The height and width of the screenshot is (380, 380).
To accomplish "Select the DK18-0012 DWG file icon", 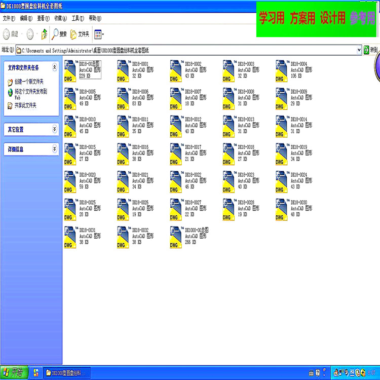I will point(176,126).
